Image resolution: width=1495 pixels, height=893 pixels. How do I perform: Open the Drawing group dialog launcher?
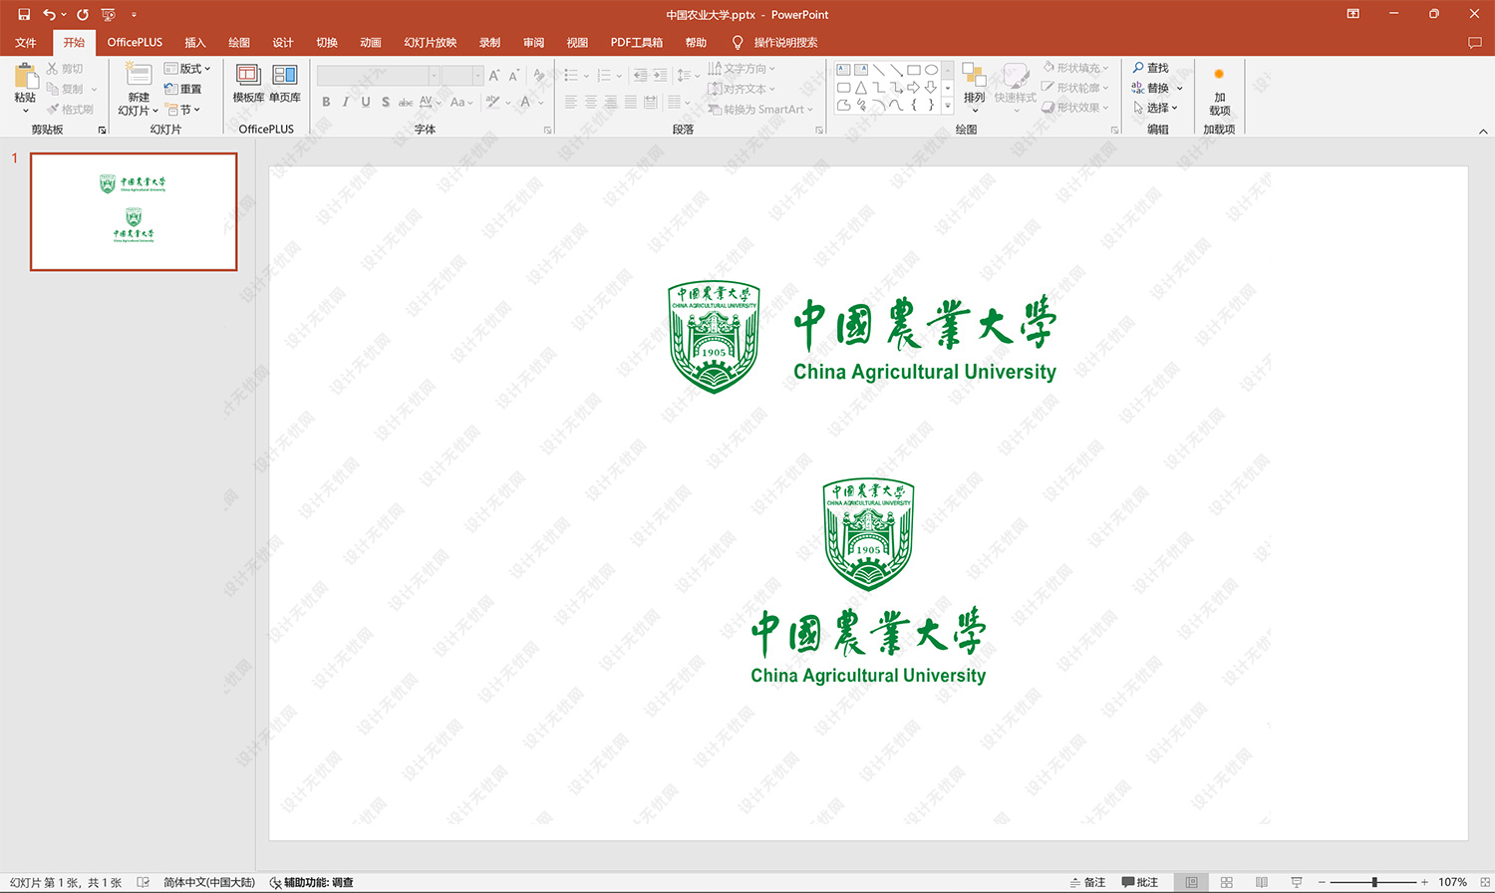coord(1114,130)
